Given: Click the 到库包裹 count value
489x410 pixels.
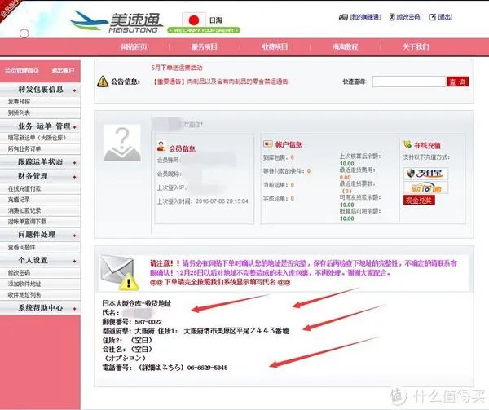Looking at the screenshot, I should coord(293,157).
